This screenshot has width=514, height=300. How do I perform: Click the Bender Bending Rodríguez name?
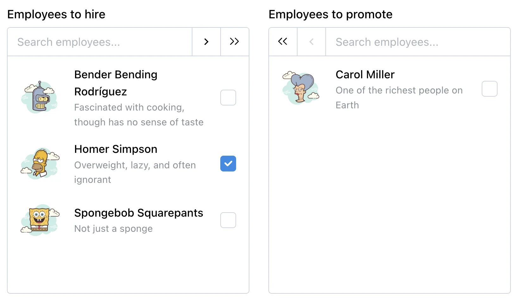[x=116, y=83]
